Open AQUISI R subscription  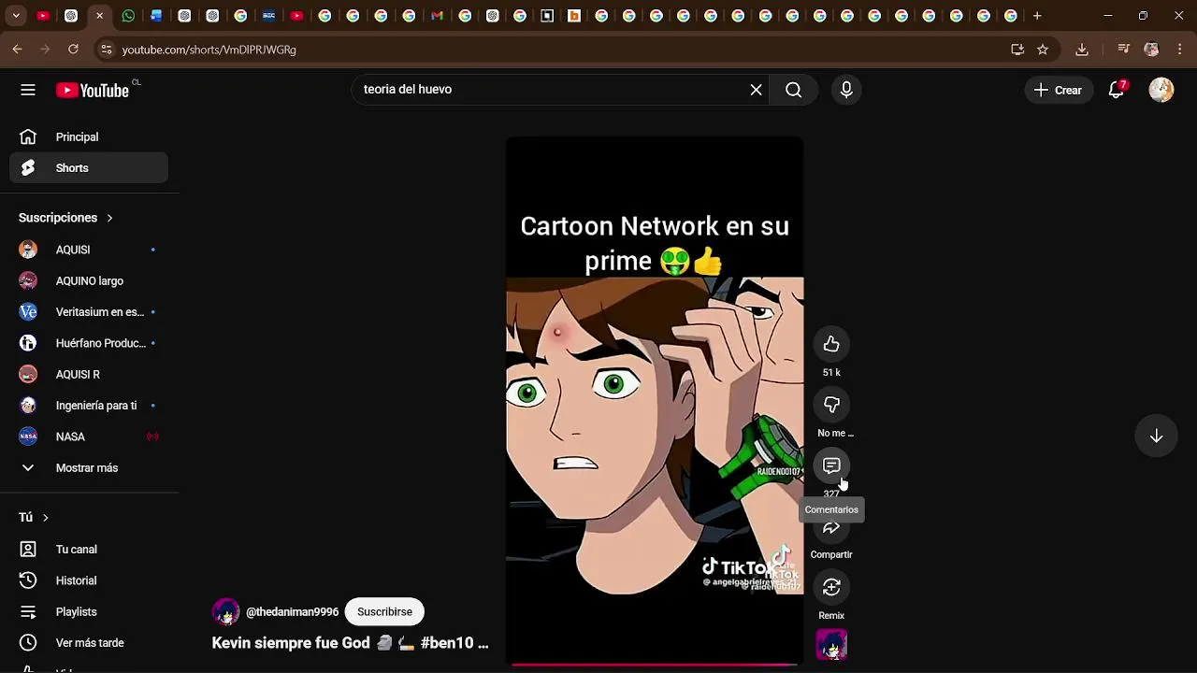(89, 375)
